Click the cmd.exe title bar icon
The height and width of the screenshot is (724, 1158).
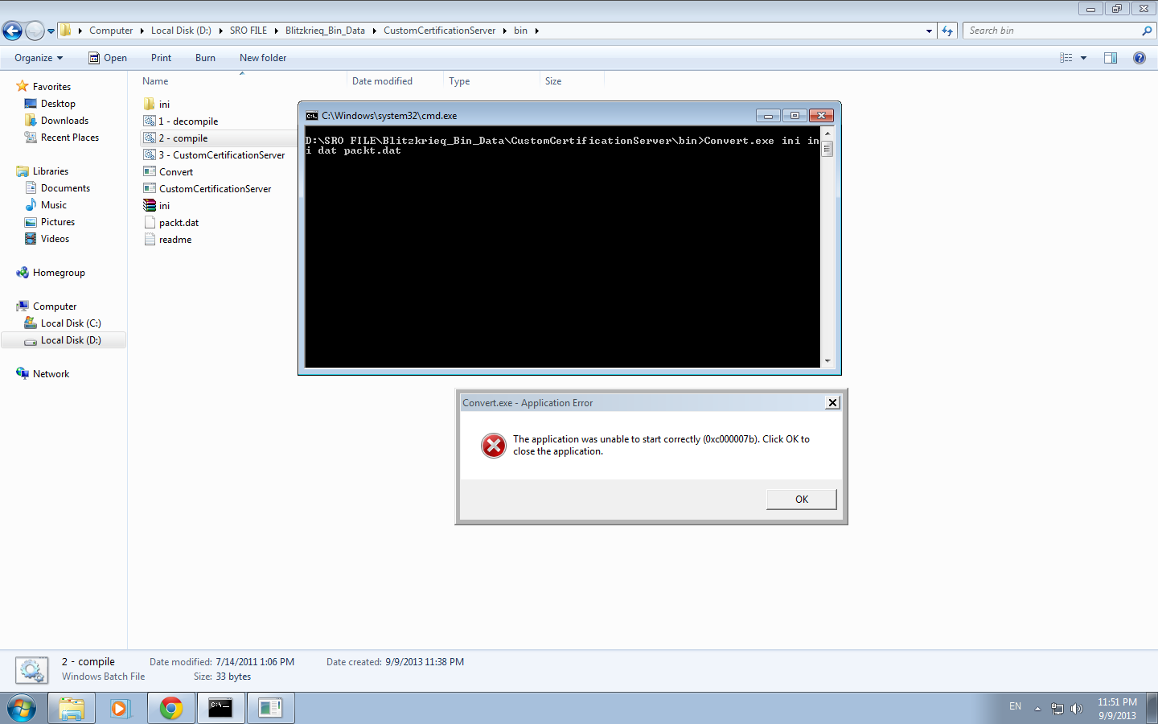coord(312,116)
